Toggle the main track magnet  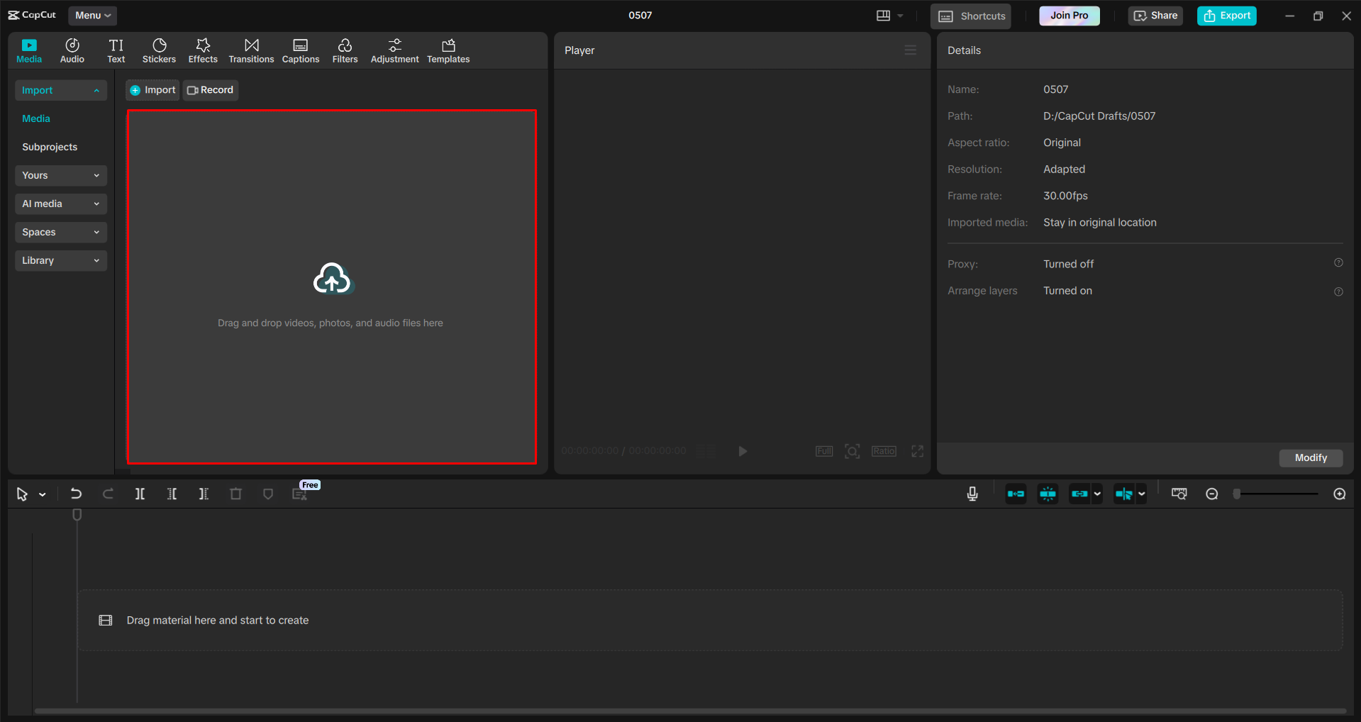pyautogui.click(x=1015, y=494)
